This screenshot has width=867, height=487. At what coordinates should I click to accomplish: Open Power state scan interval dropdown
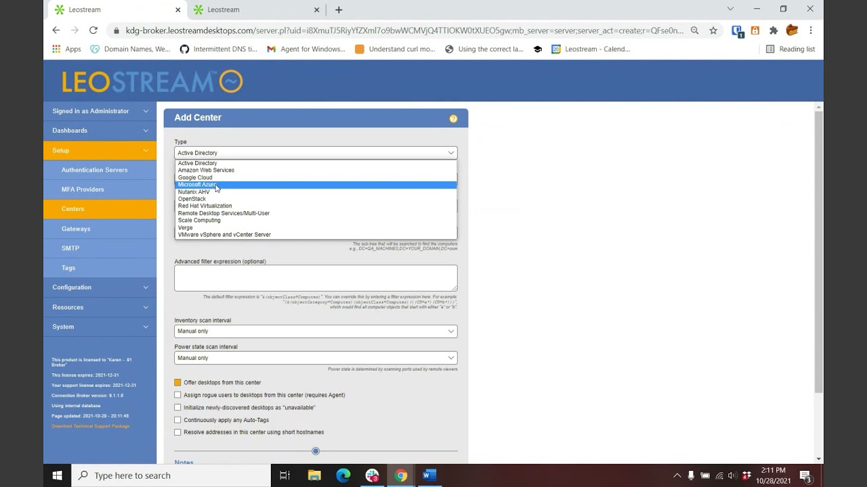(x=316, y=358)
